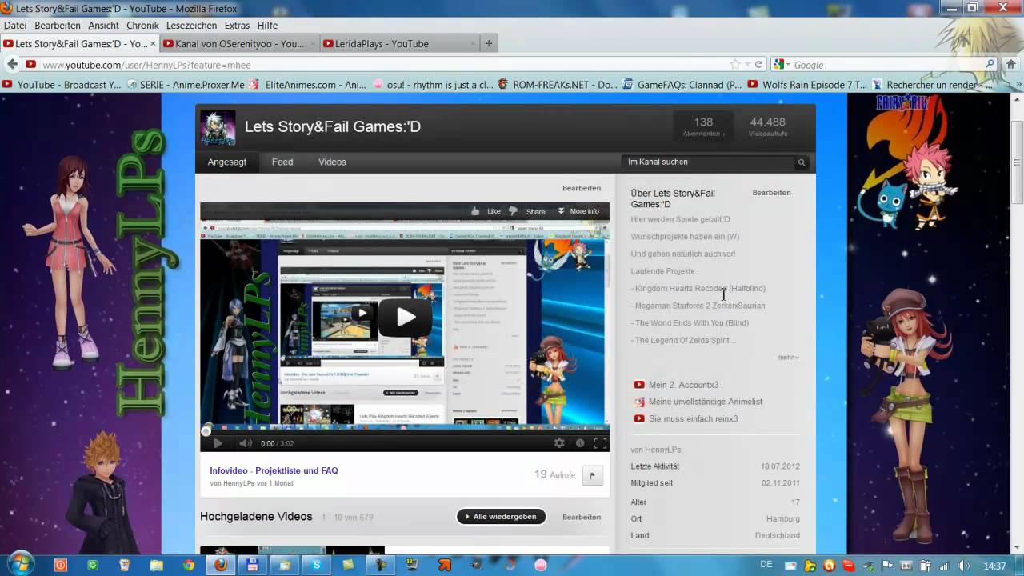Open the Windows Start button
The height and width of the screenshot is (576, 1024).
[20, 564]
